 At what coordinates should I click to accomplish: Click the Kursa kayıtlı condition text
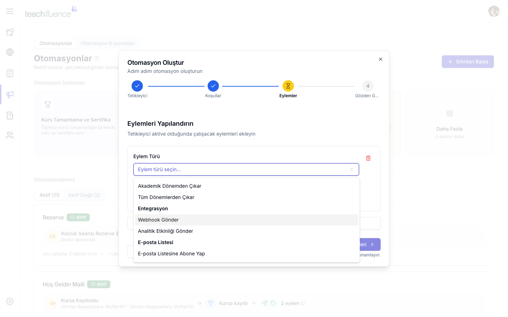(234, 303)
